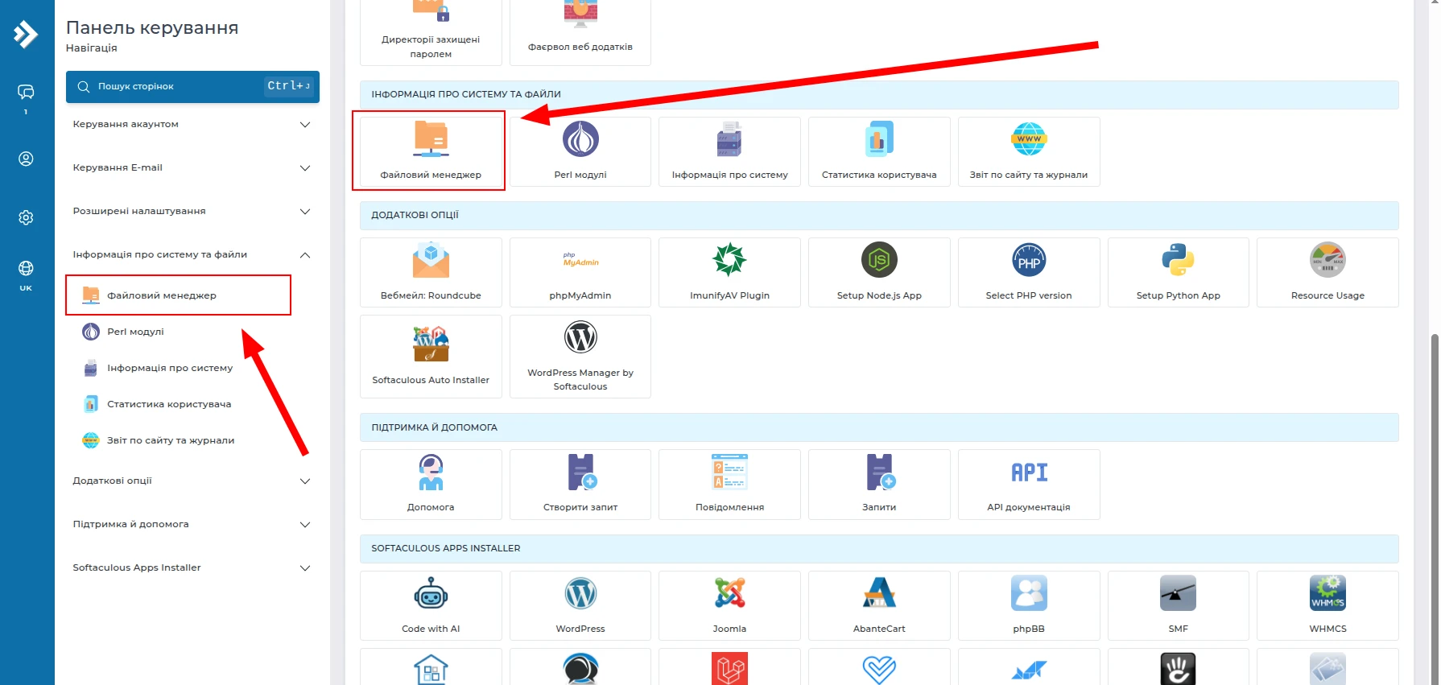Open Code with AI installer
The height and width of the screenshot is (685, 1441).
[431, 605]
